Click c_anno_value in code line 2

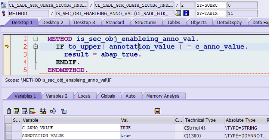click(220, 47)
